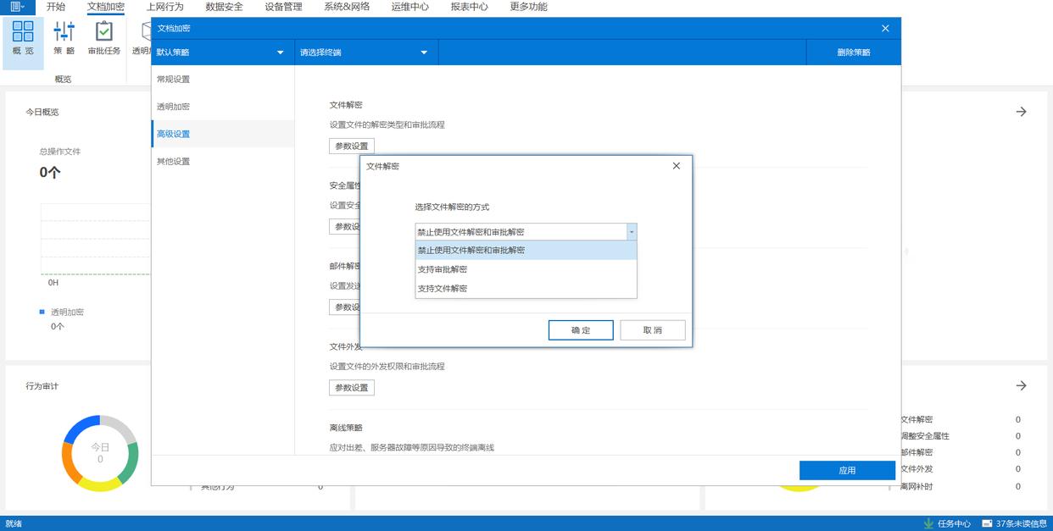The image size is (1053, 531).
Task: Click 参数设置 under 文件解密 section
Action: coord(352,146)
